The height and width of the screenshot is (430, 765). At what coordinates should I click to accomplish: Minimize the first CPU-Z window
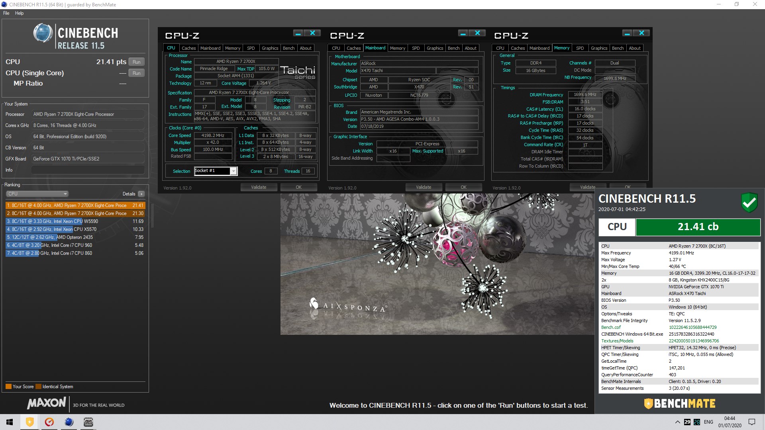pos(298,33)
